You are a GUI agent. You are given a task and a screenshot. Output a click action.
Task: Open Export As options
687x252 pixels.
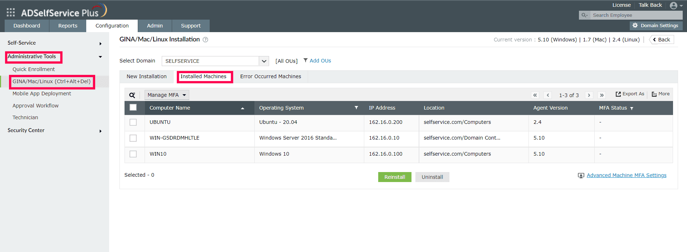[630, 94]
